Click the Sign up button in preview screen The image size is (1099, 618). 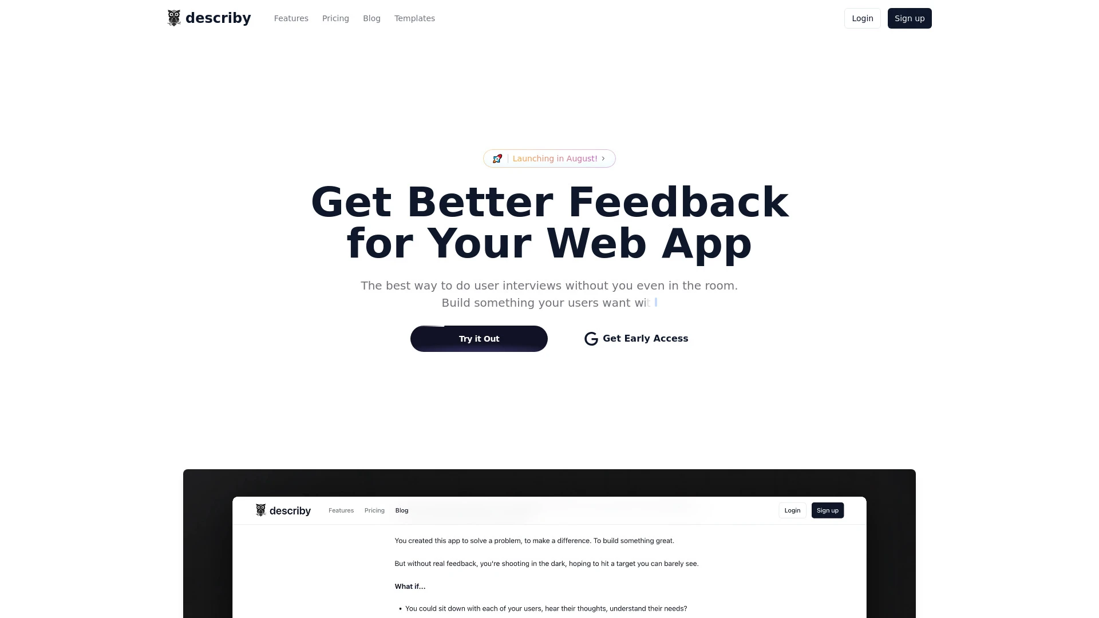(x=828, y=510)
